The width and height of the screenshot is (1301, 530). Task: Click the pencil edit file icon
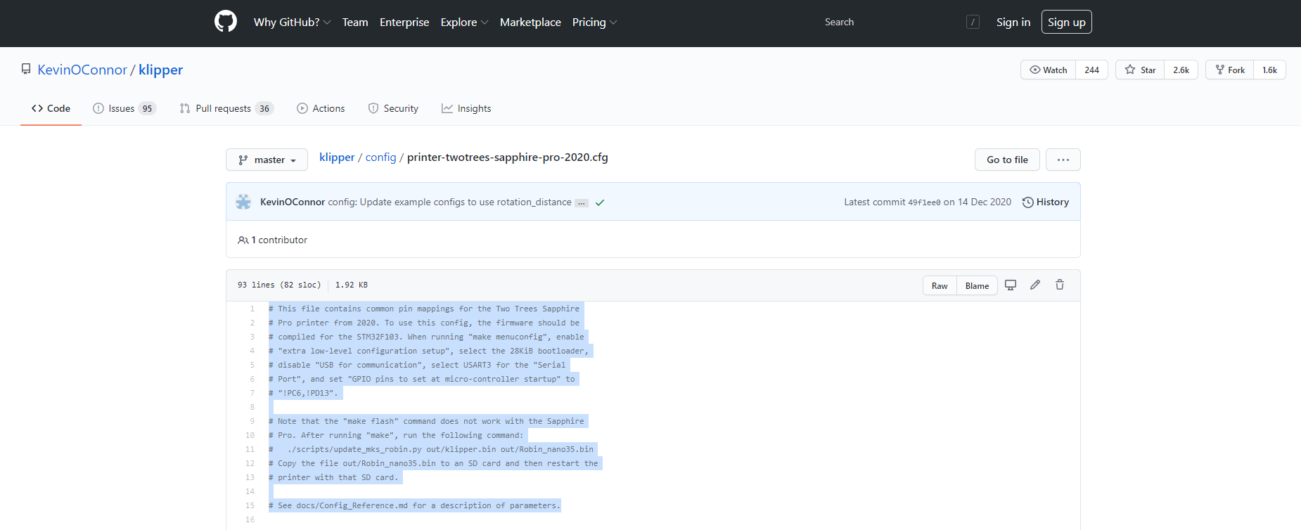pyautogui.click(x=1035, y=285)
